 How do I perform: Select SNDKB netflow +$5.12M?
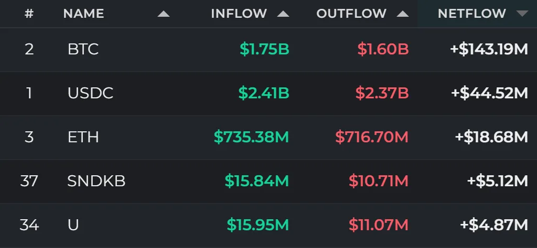(x=498, y=181)
